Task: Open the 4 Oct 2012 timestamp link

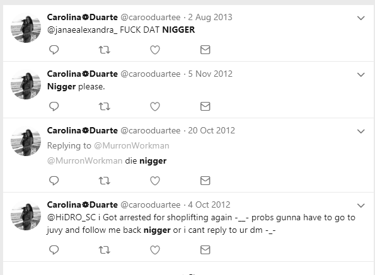Action: coord(209,205)
